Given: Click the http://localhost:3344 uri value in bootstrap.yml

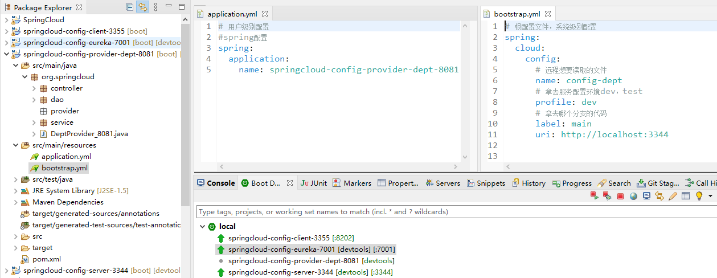Looking at the screenshot, I should coord(614,134).
